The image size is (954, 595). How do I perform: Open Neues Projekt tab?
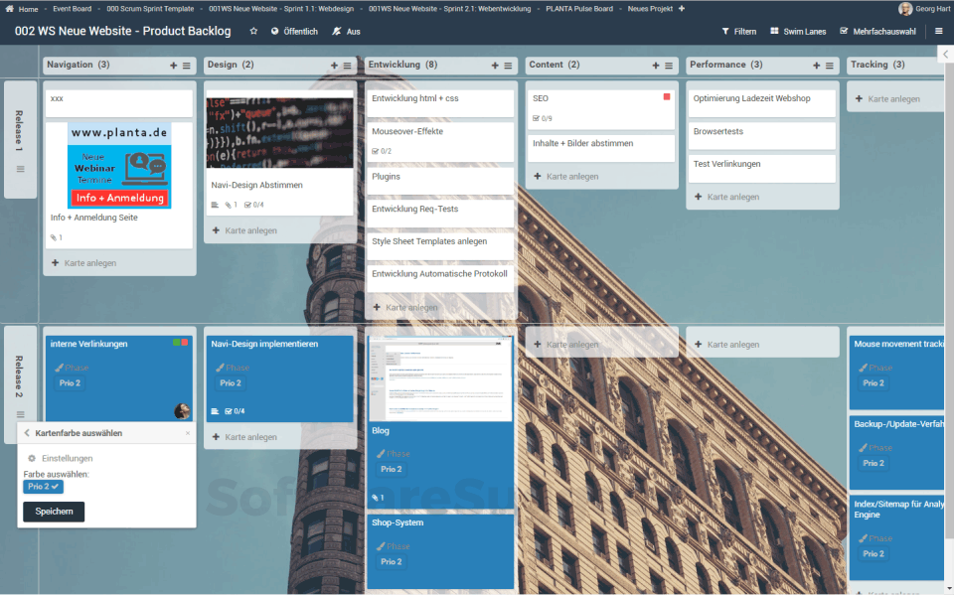click(x=650, y=9)
